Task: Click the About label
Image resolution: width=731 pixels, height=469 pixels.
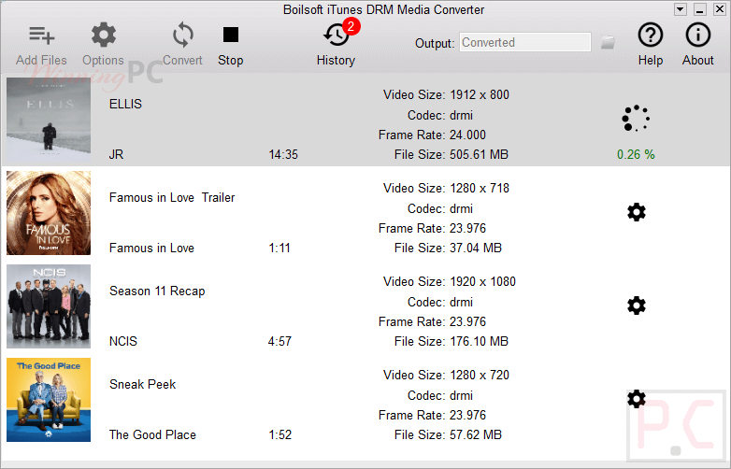Action: [698, 60]
